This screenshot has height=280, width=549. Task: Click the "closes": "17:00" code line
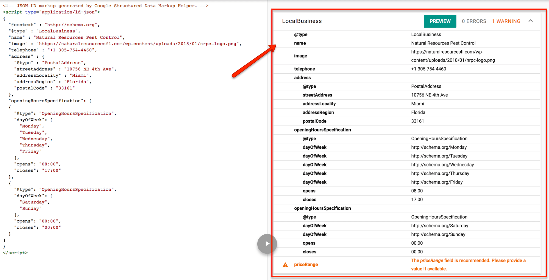37,170
